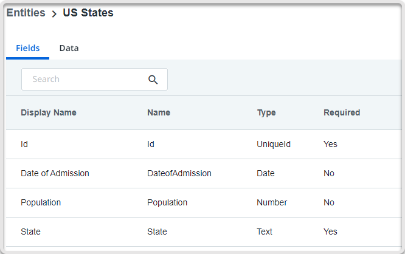Image resolution: width=405 pixels, height=254 pixels.
Task: Click the UniqueId type cell
Action: 274,144
